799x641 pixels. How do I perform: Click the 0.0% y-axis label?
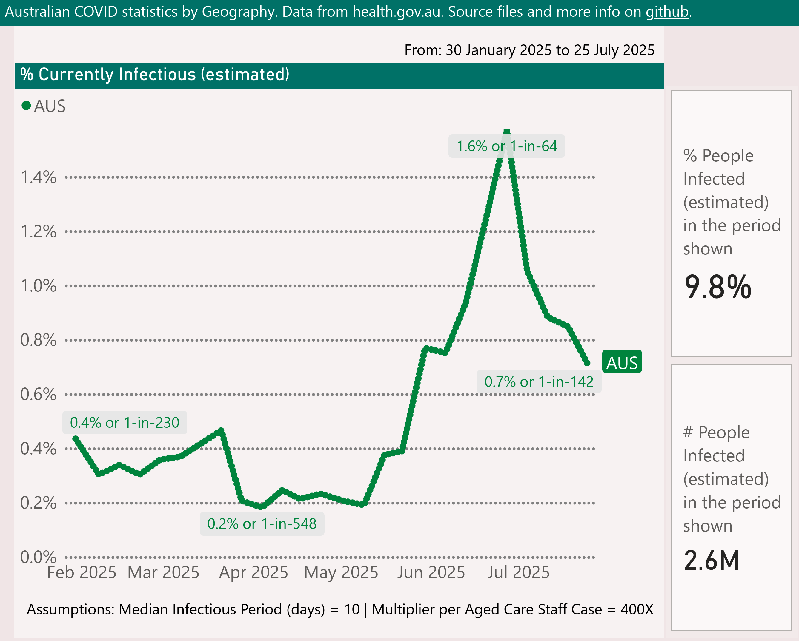pyautogui.click(x=39, y=557)
